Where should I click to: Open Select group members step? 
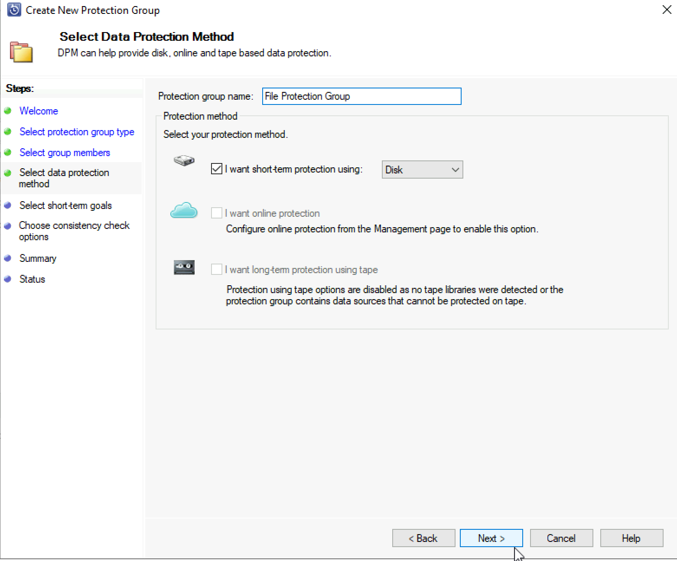65,153
